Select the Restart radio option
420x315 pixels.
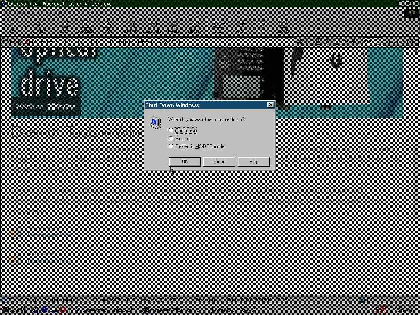pyautogui.click(x=179, y=139)
